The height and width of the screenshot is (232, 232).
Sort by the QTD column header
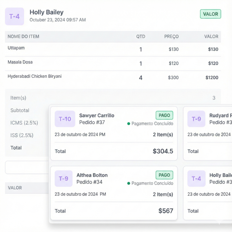click(141, 37)
